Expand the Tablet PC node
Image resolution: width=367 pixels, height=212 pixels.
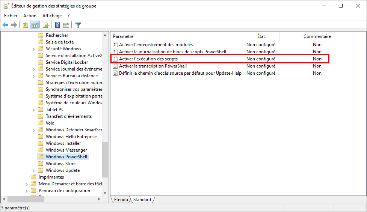(33, 110)
